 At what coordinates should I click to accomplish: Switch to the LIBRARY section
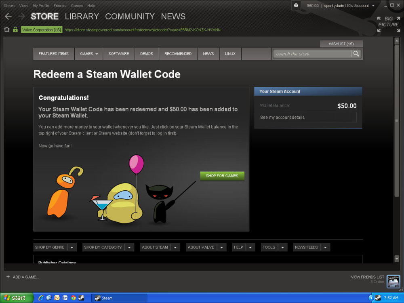[x=82, y=17]
